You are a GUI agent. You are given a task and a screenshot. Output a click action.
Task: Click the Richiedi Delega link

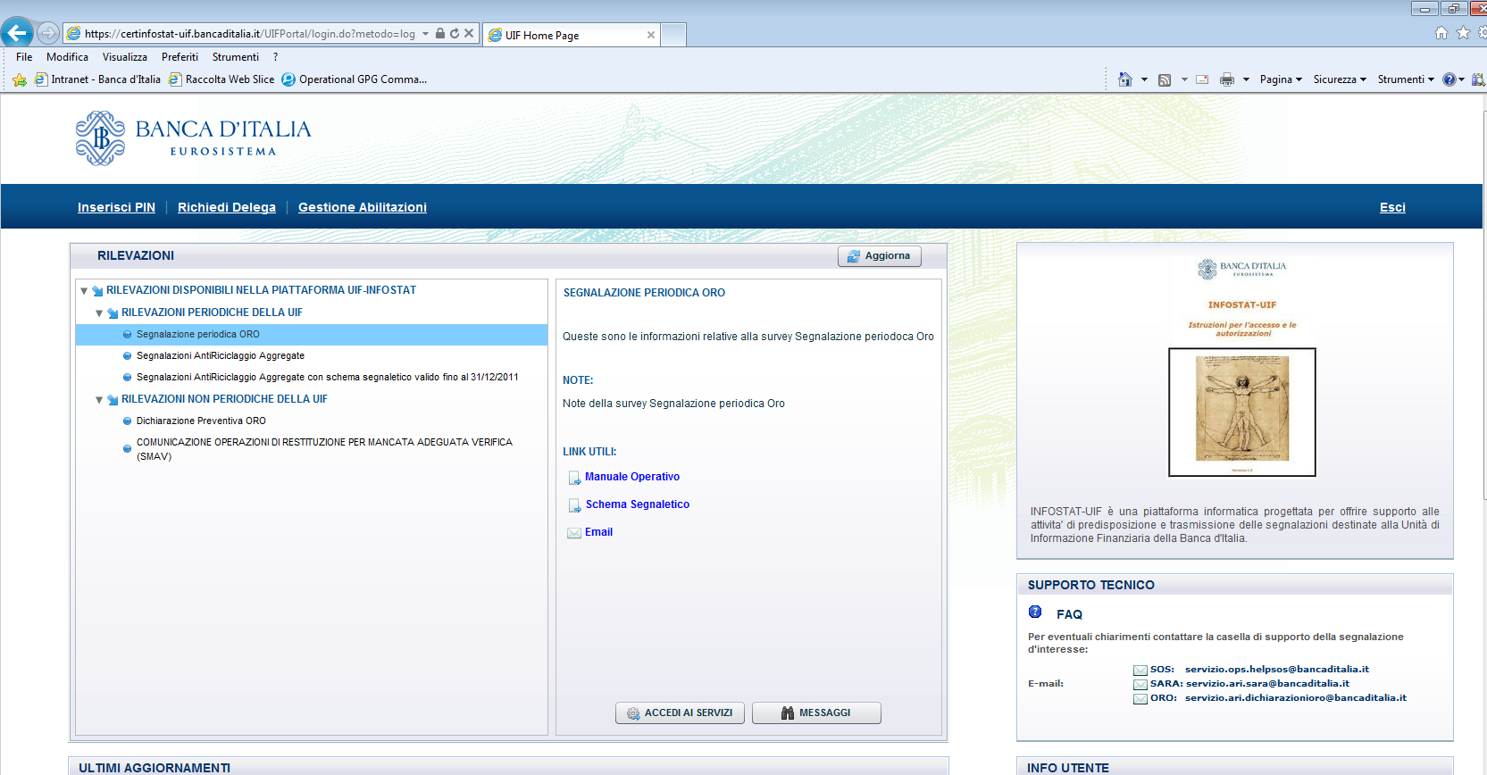pos(227,207)
